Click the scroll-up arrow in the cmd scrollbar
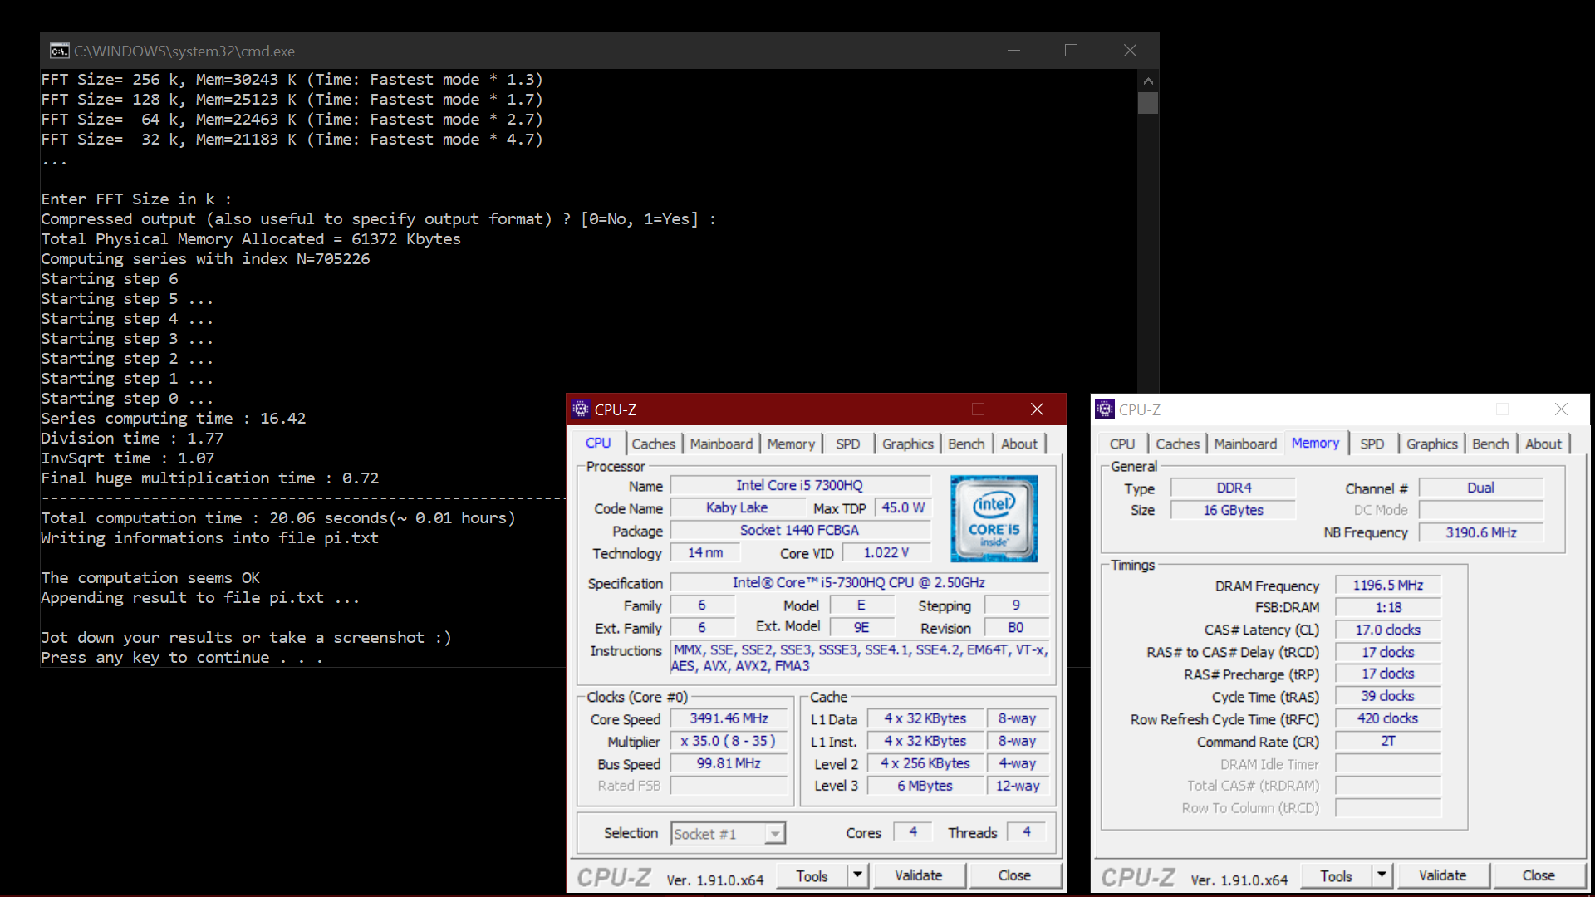The height and width of the screenshot is (897, 1595). (1148, 81)
